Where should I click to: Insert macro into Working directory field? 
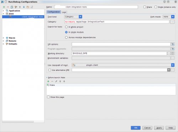(x=173, y=53)
